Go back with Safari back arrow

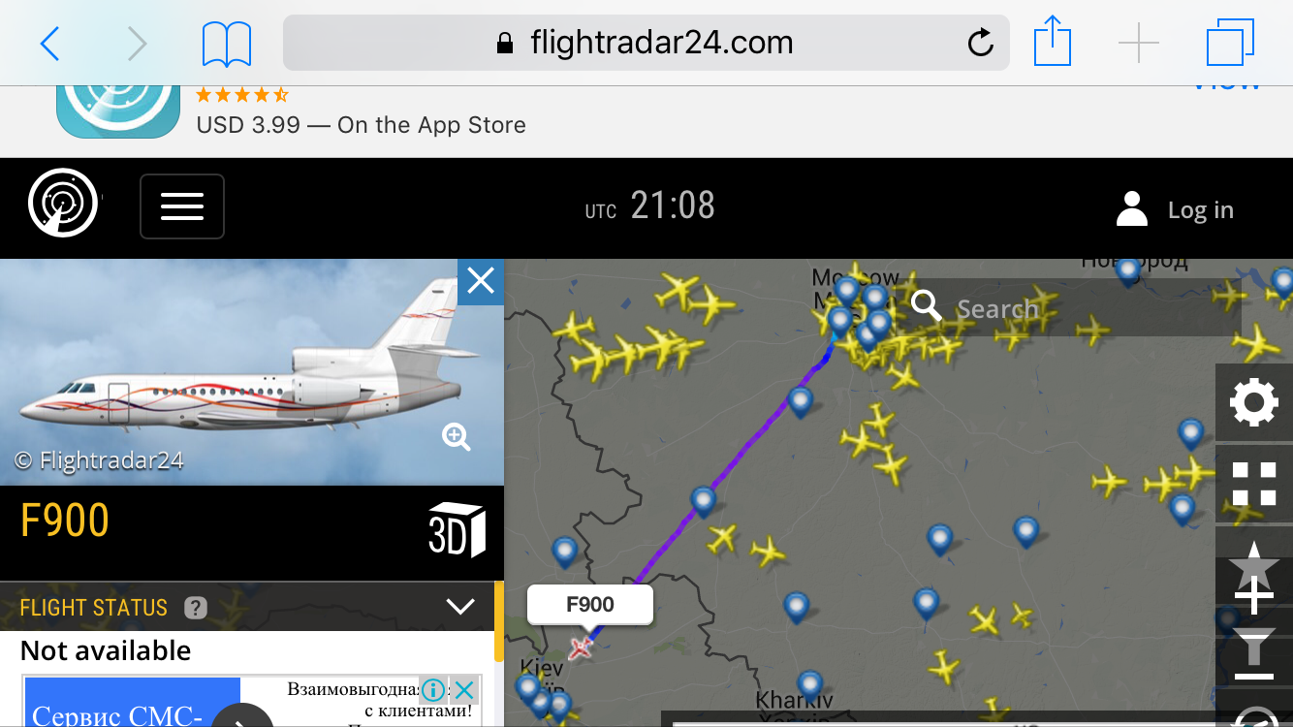pos(50,43)
